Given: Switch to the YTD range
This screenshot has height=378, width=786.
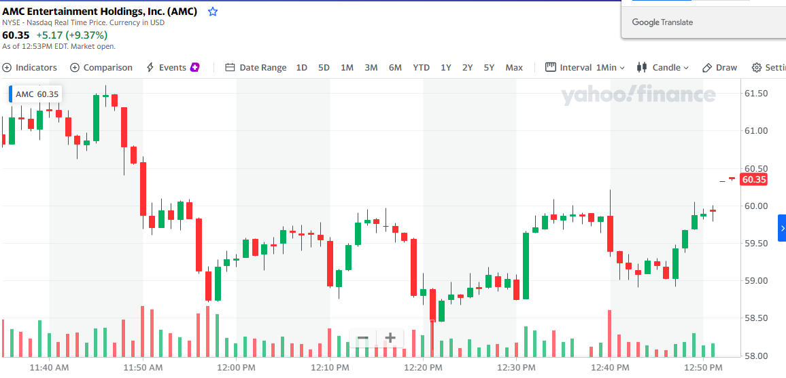Looking at the screenshot, I should pyautogui.click(x=422, y=67).
